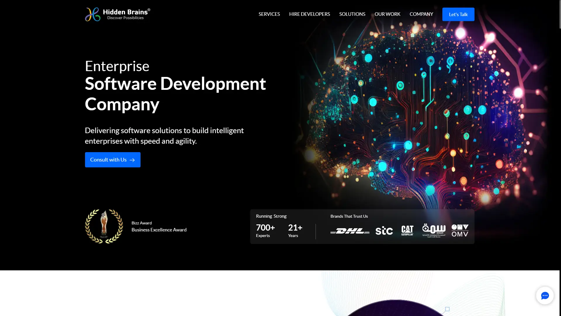561x316 pixels.
Task: Click the stc brand logo
Action: pyautogui.click(x=384, y=231)
